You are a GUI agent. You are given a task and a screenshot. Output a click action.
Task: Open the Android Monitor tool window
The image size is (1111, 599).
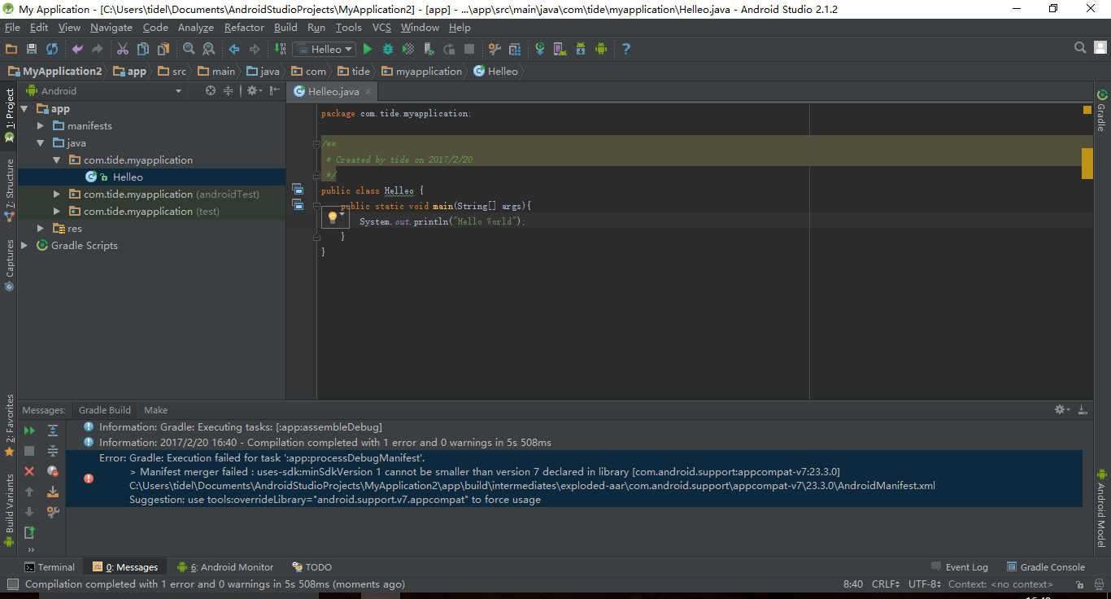point(226,567)
